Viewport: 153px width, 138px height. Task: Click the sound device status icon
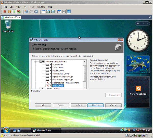click(143, 135)
